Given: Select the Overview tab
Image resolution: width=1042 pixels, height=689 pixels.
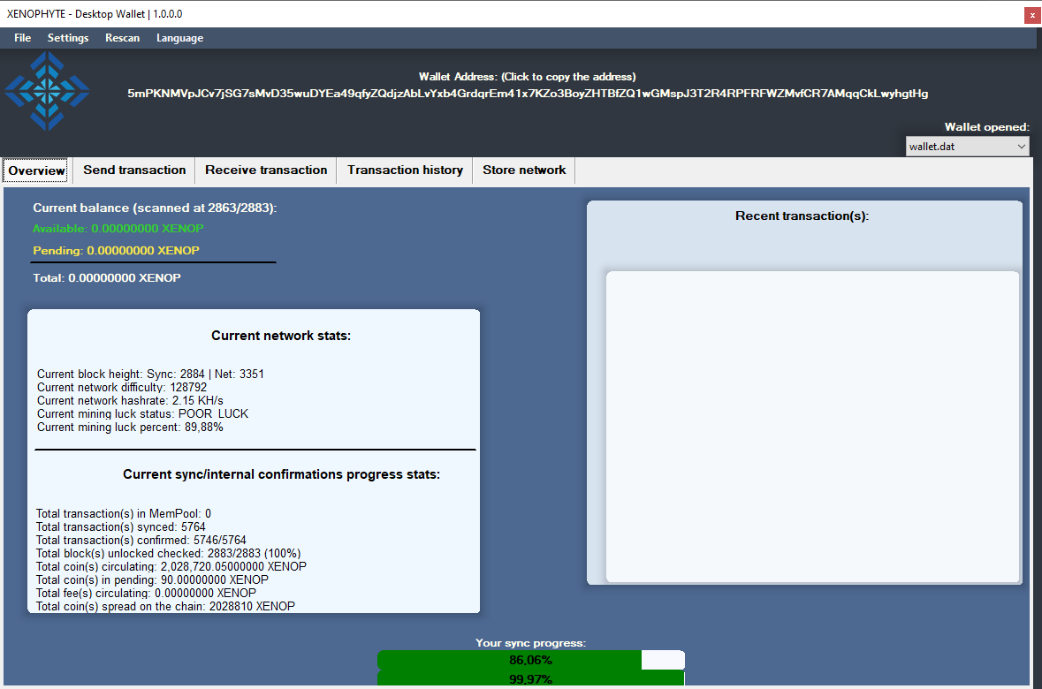Looking at the screenshot, I should pyautogui.click(x=34, y=170).
